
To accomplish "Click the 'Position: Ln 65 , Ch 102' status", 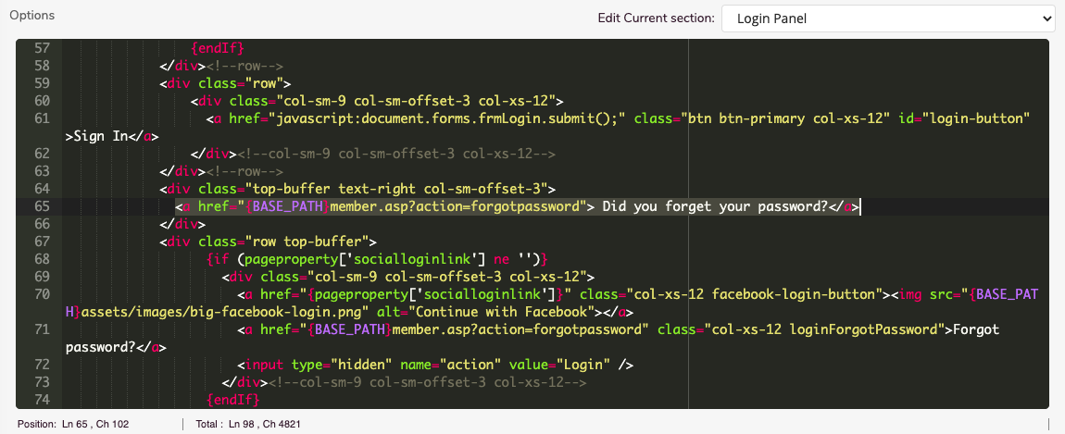I will [73, 425].
